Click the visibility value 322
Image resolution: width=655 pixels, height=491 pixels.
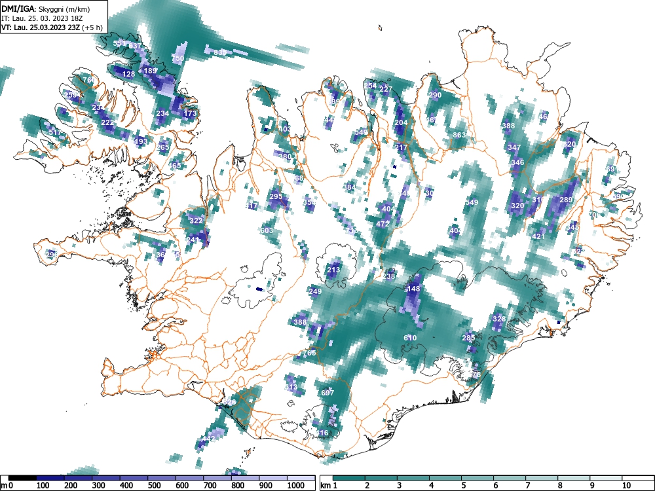pyautogui.click(x=196, y=221)
